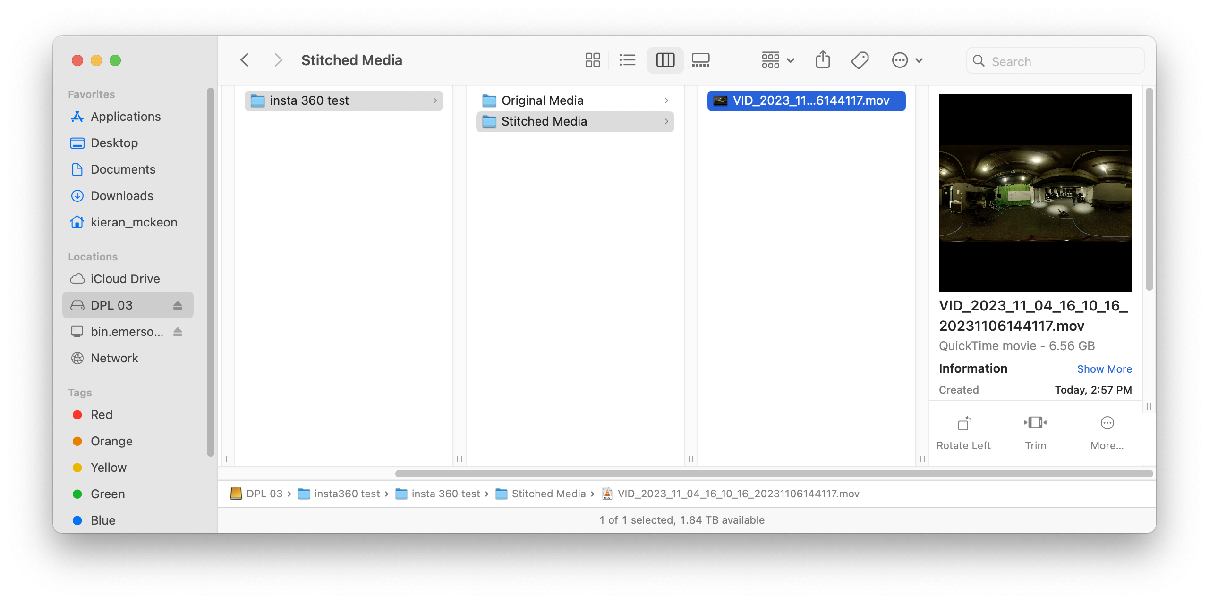Click Trim quick action
Image resolution: width=1209 pixels, height=603 pixels.
[x=1035, y=433]
